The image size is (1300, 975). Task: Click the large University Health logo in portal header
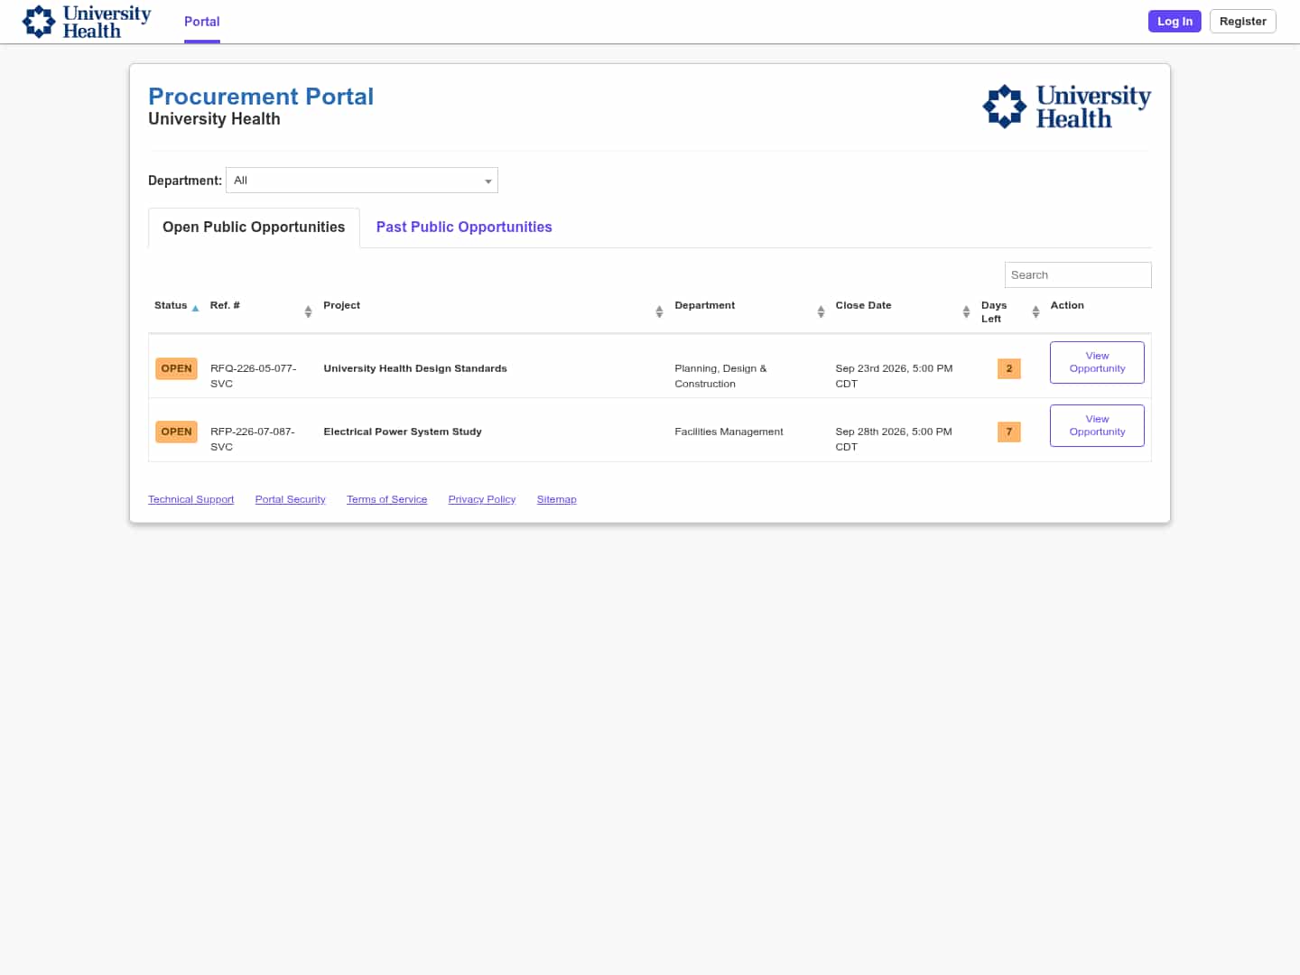coord(1066,107)
